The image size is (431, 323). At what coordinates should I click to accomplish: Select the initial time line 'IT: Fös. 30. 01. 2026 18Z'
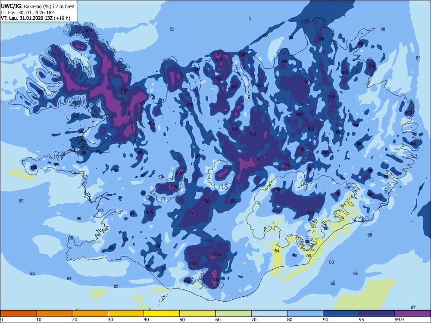28,12
